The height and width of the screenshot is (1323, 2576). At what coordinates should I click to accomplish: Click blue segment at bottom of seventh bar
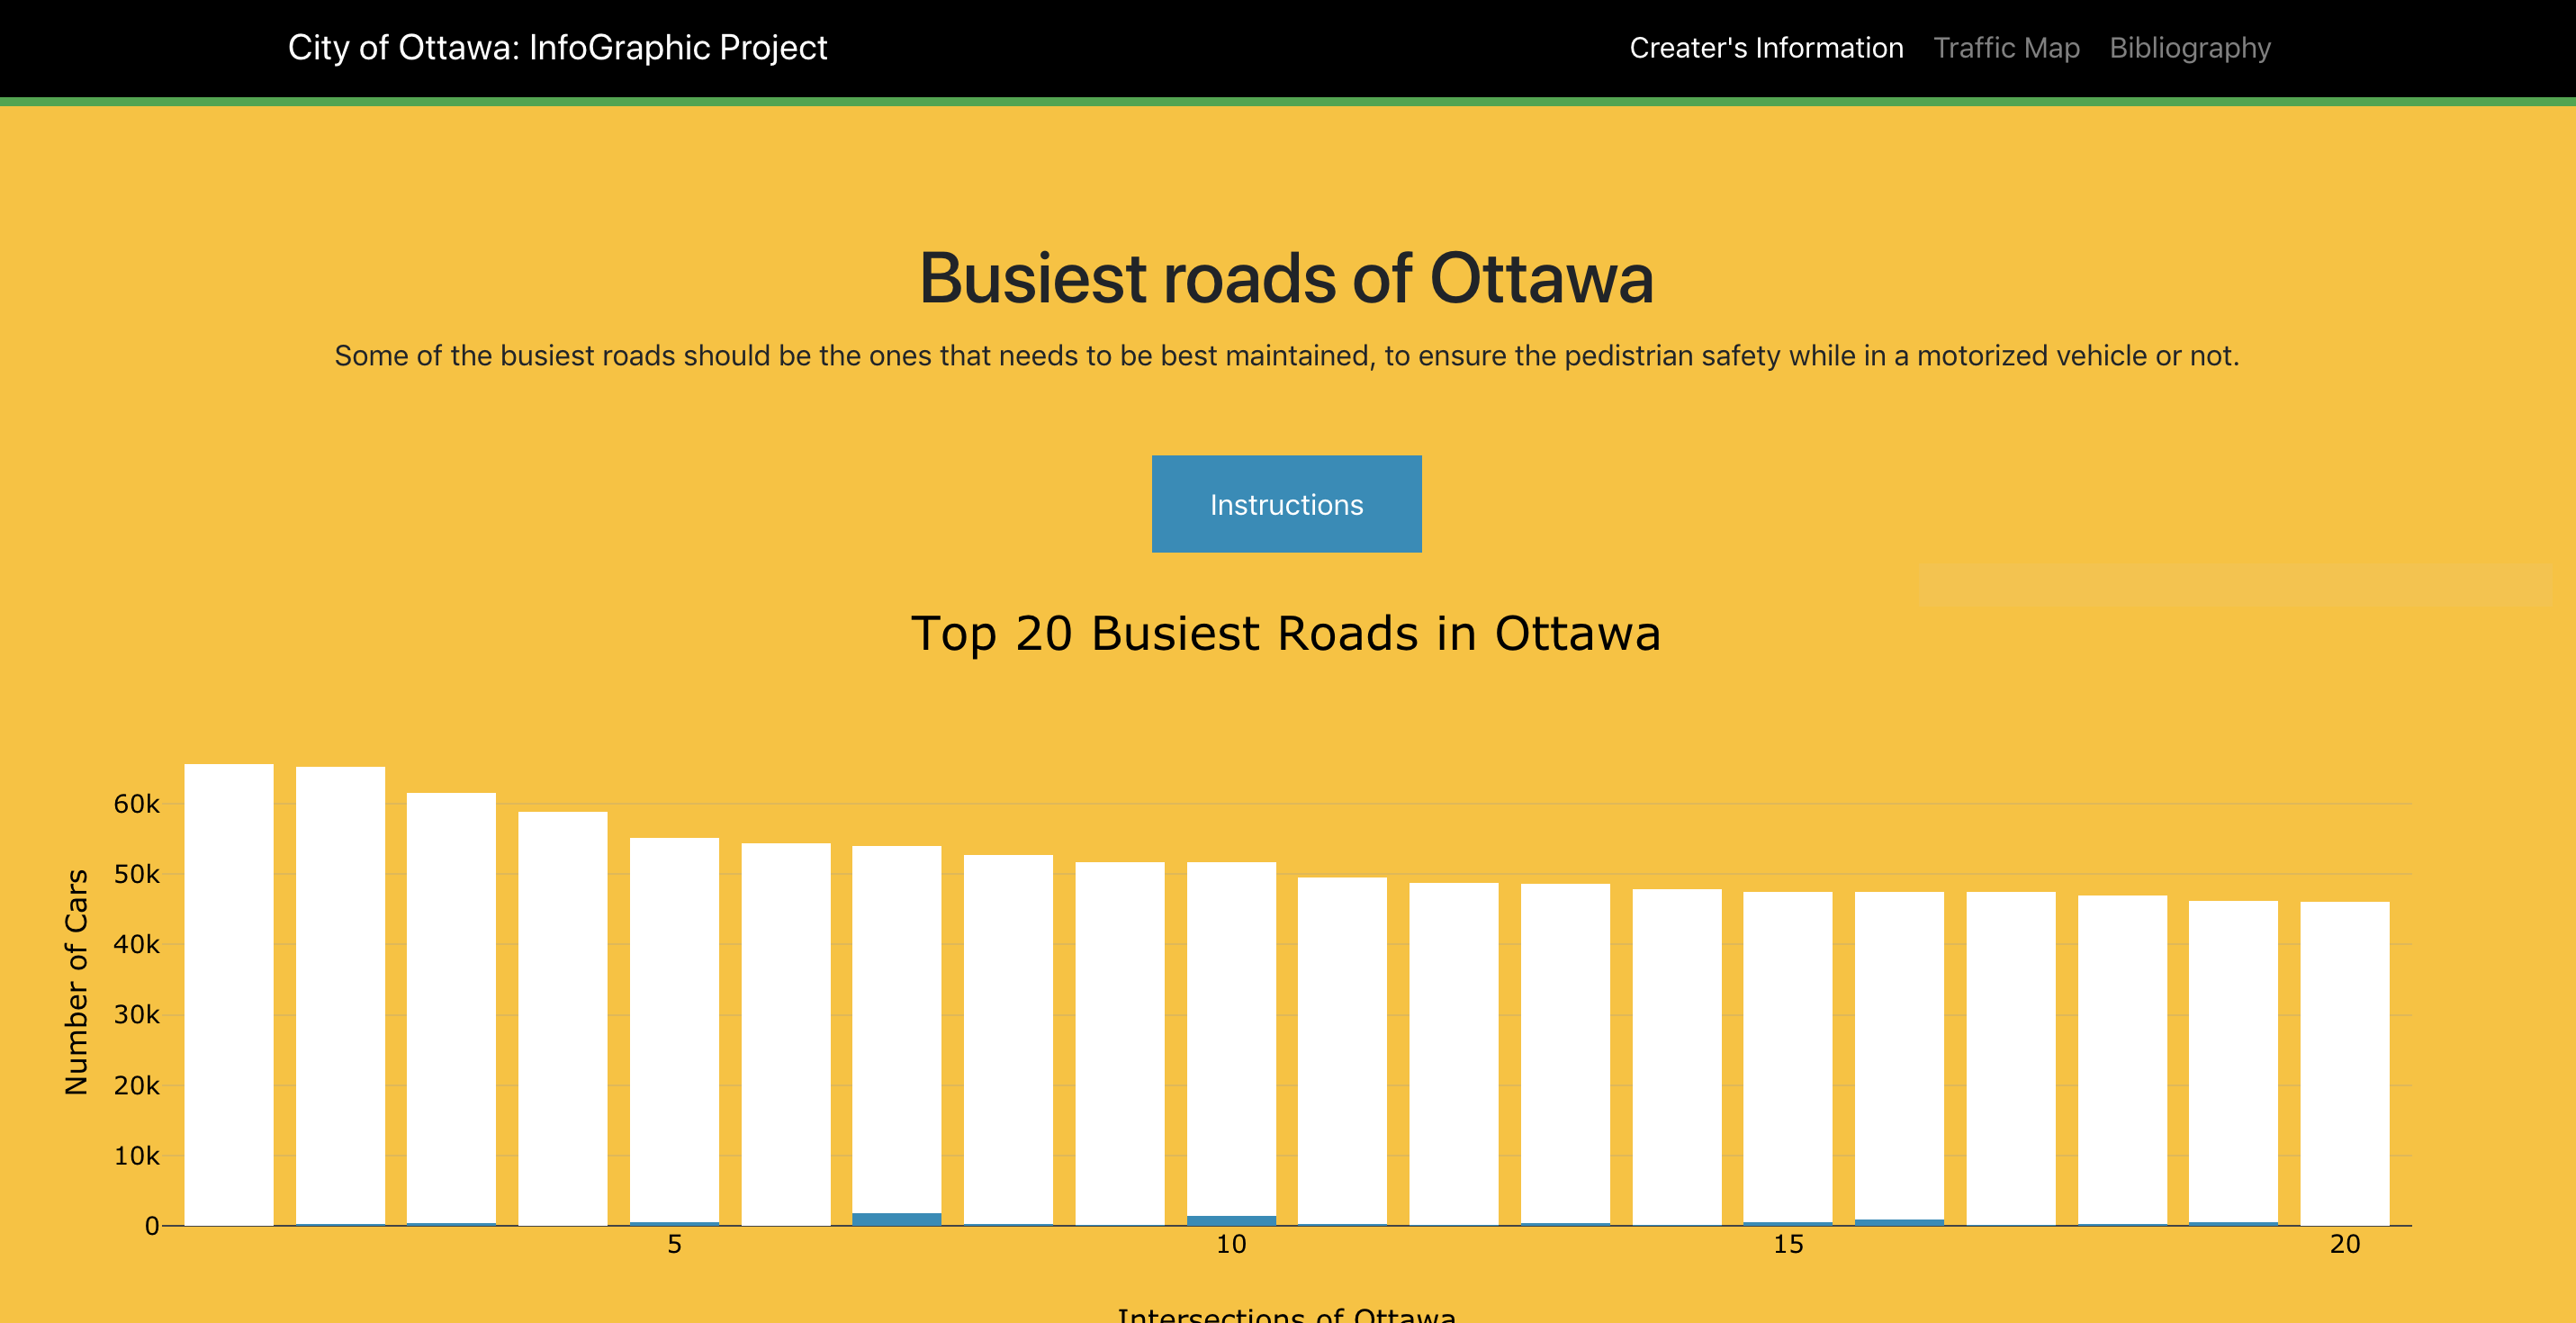coord(896,1219)
